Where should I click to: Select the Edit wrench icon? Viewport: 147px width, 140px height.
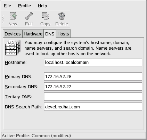(x=29, y=16)
